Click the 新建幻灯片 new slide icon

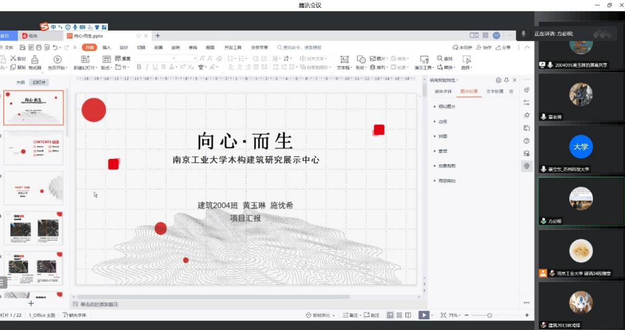pos(85,59)
